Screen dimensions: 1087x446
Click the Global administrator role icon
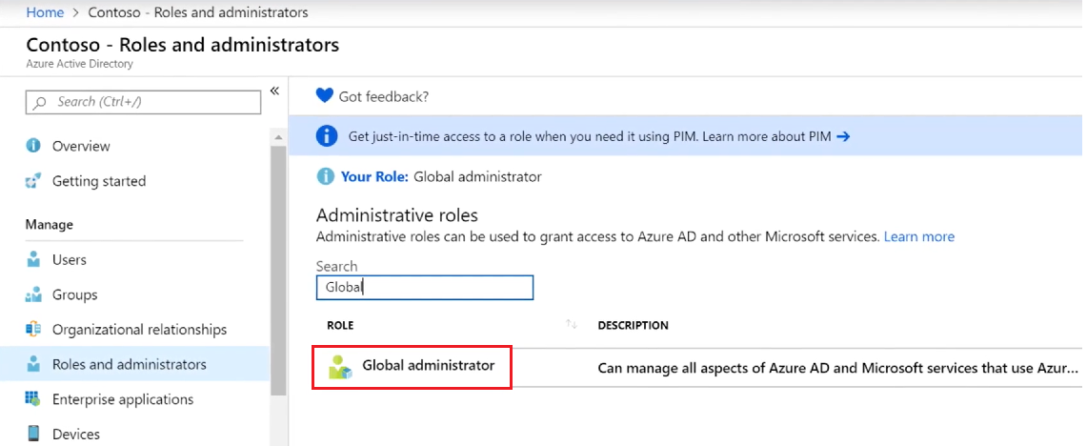[x=341, y=367]
